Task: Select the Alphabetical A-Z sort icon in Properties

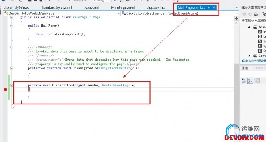Action: coord(250,80)
